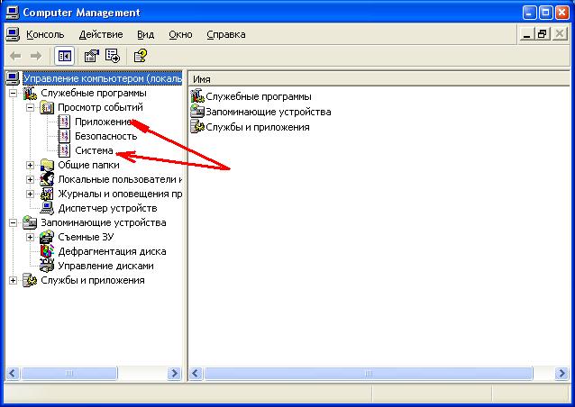Select Система event log label
Image resolution: width=575 pixels, height=407 pixels.
(x=94, y=150)
